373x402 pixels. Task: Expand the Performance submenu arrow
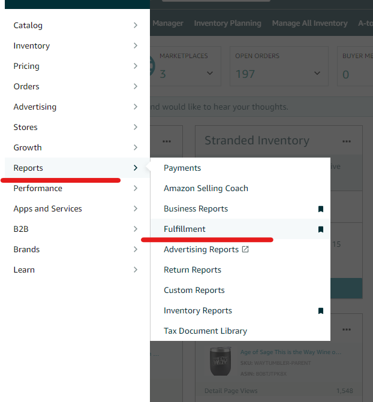coord(136,188)
